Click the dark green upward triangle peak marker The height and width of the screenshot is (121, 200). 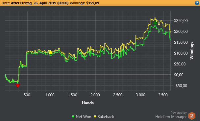155,22
